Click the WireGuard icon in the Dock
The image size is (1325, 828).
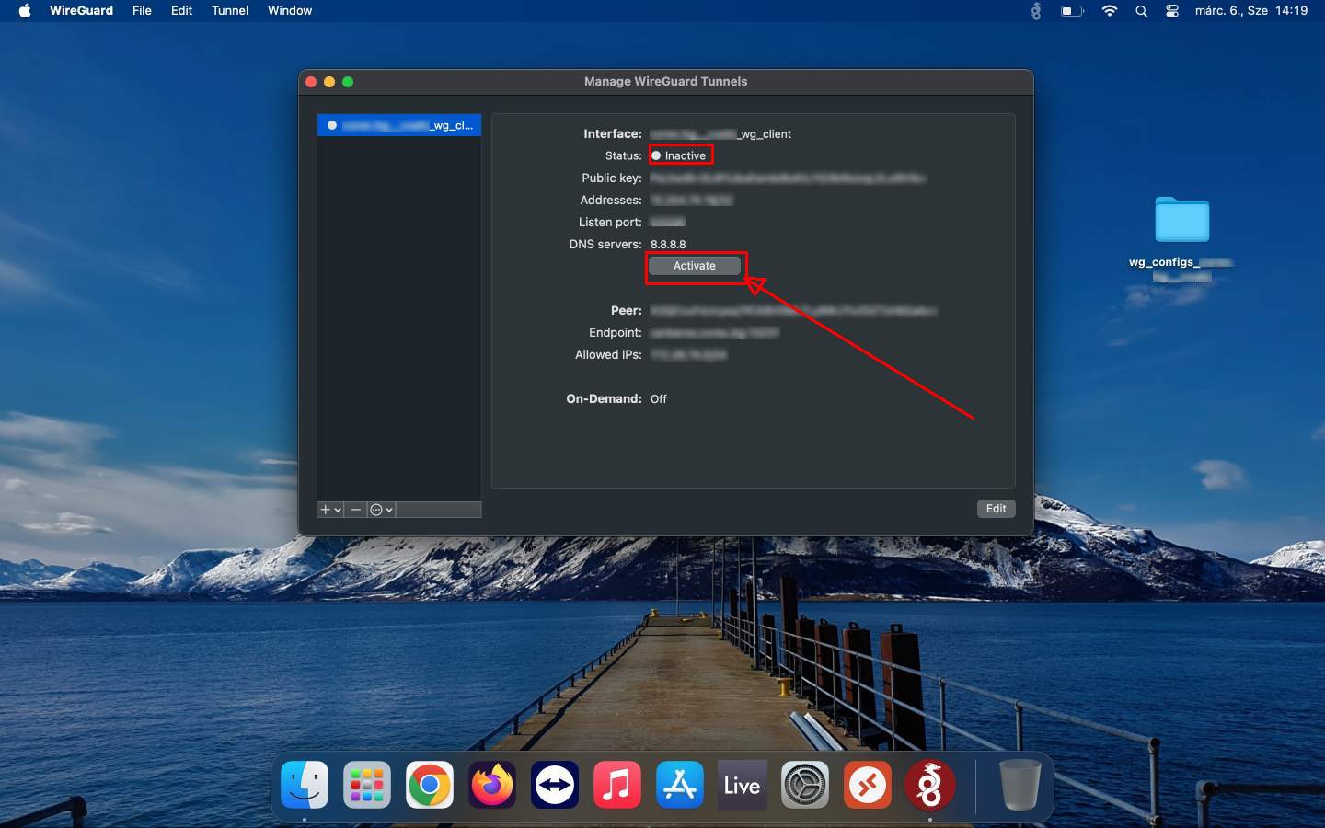930,785
